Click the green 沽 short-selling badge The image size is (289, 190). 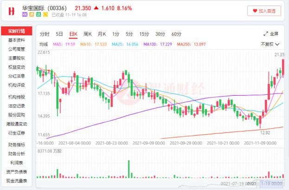[39, 14]
